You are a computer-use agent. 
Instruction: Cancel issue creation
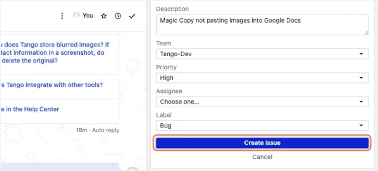point(262,157)
